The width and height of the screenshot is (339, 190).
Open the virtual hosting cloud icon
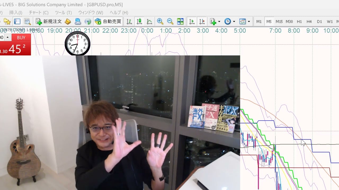(78, 21)
